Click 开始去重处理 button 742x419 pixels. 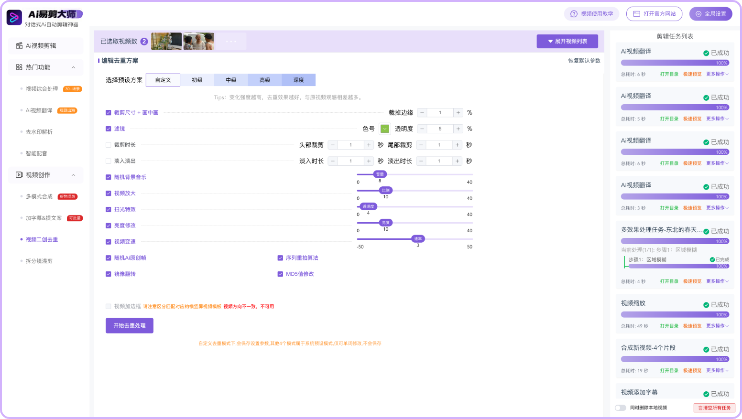coord(130,326)
